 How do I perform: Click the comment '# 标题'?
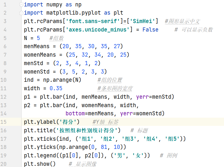pos(139,131)
